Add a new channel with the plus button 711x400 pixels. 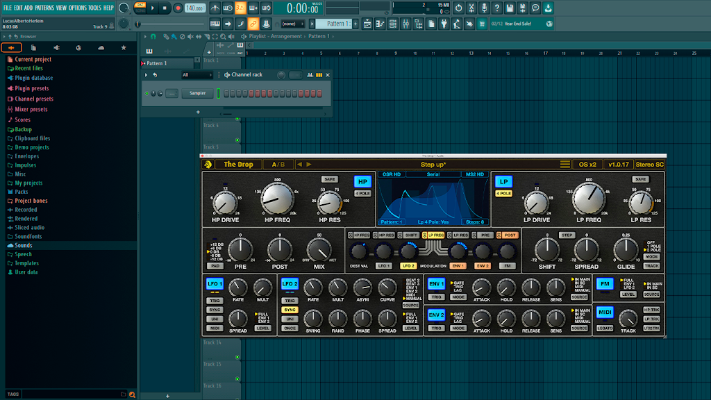(x=198, y=112)
